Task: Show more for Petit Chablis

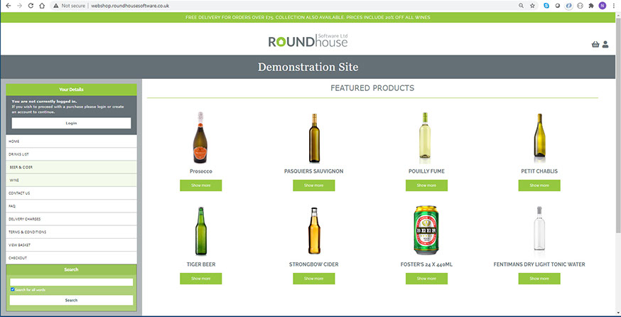Action: coord(539,186)
